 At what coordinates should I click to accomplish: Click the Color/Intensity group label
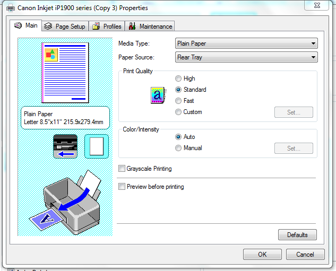click(141, 129)
